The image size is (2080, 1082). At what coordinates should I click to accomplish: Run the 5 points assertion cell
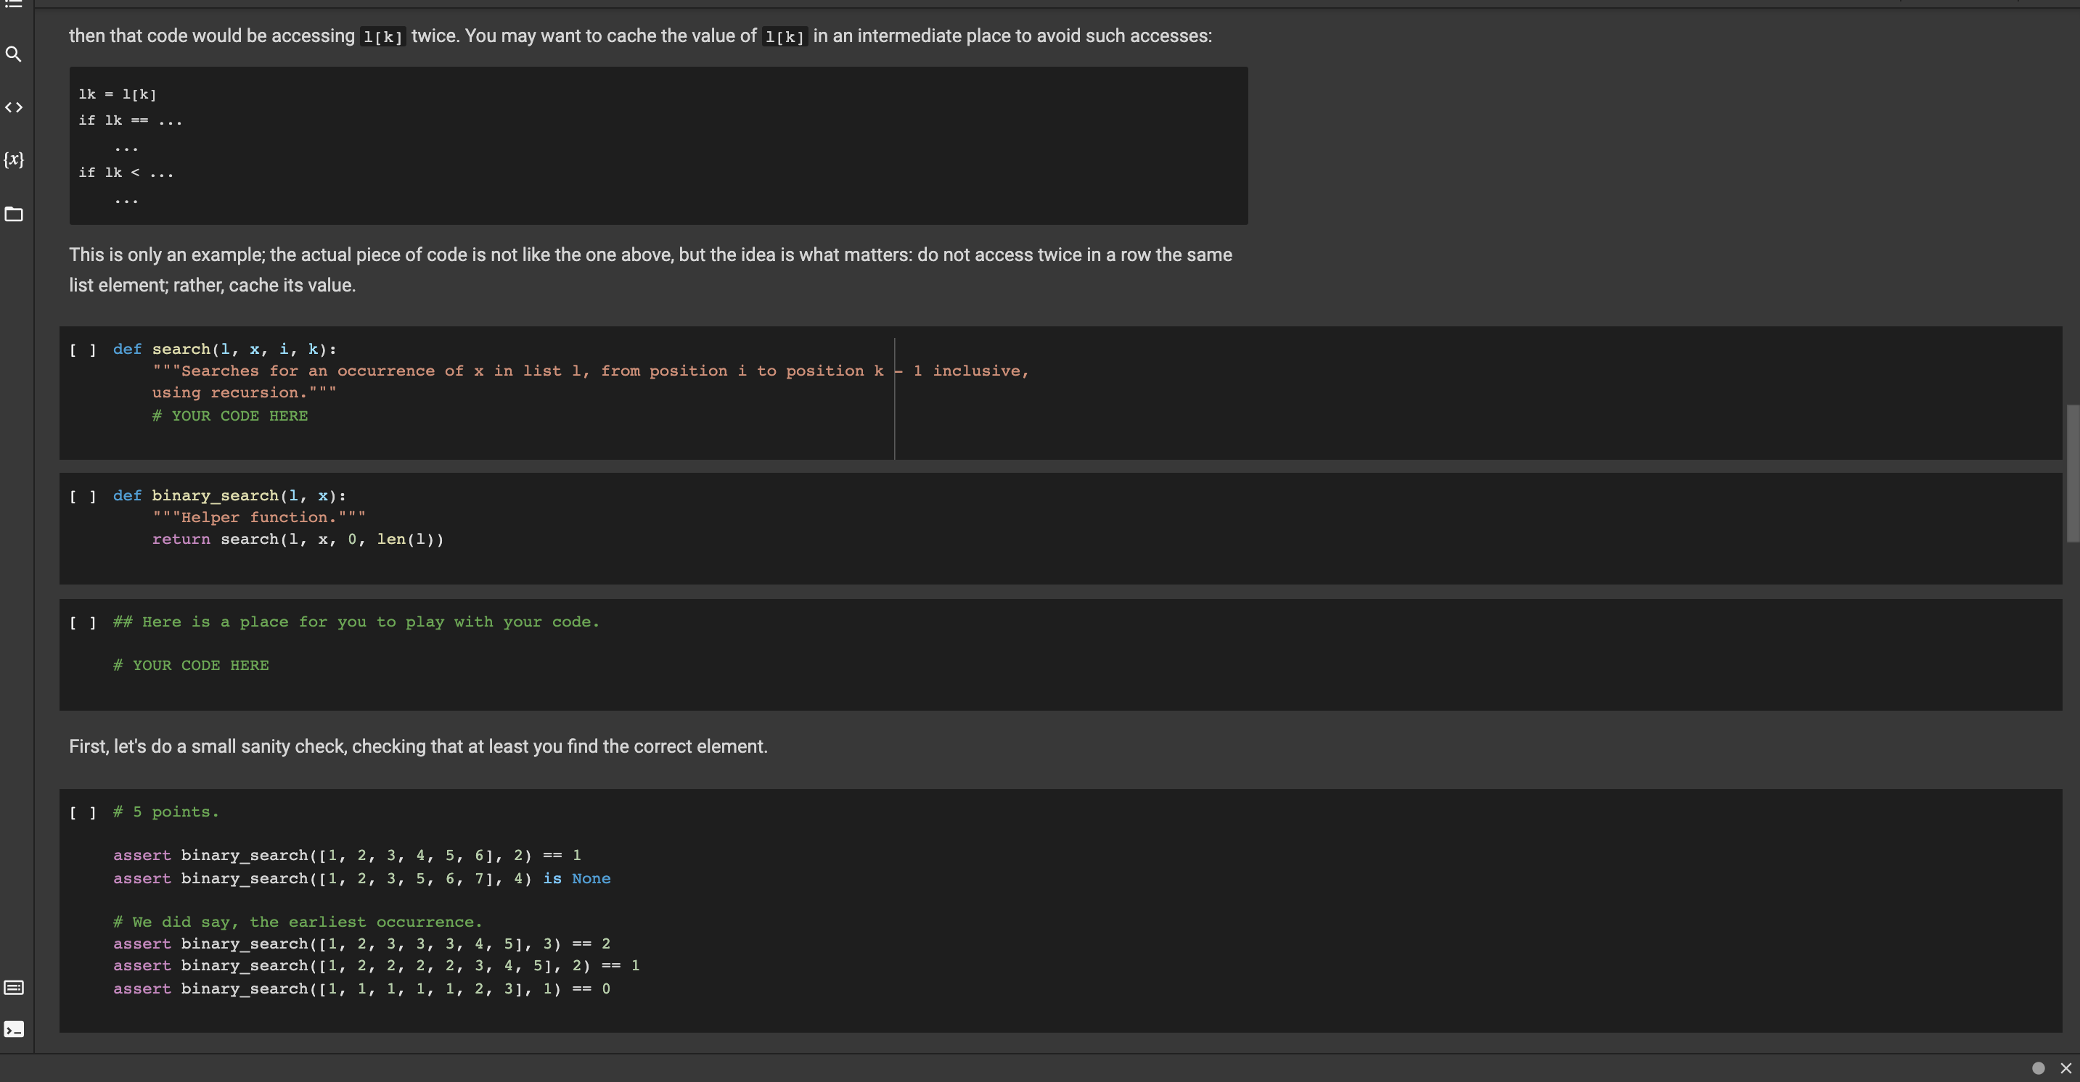[x=82, y=812]
